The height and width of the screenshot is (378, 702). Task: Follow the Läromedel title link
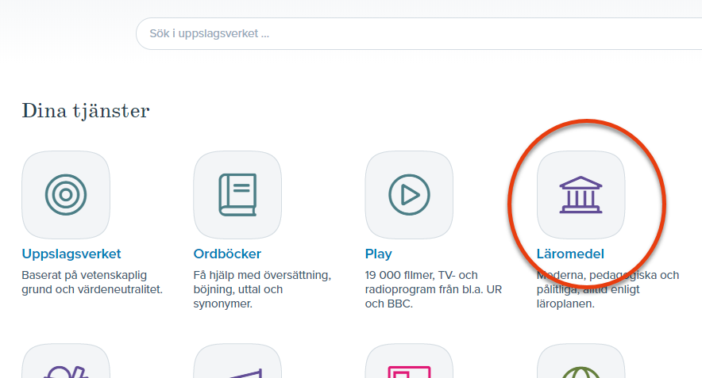click(570, 254)
